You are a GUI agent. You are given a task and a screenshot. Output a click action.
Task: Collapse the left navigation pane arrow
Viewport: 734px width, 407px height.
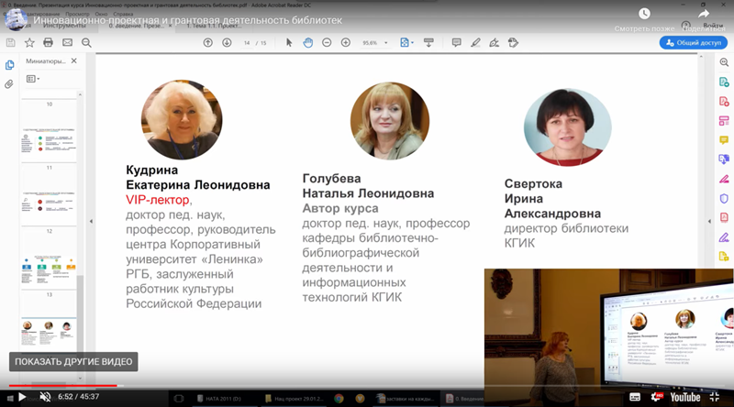click(x=91, y=221)
